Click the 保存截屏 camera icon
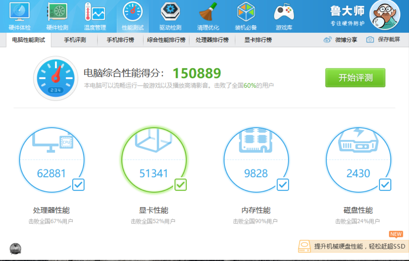Viewport: 409px width, 261px height. click(x=370, y=40)
